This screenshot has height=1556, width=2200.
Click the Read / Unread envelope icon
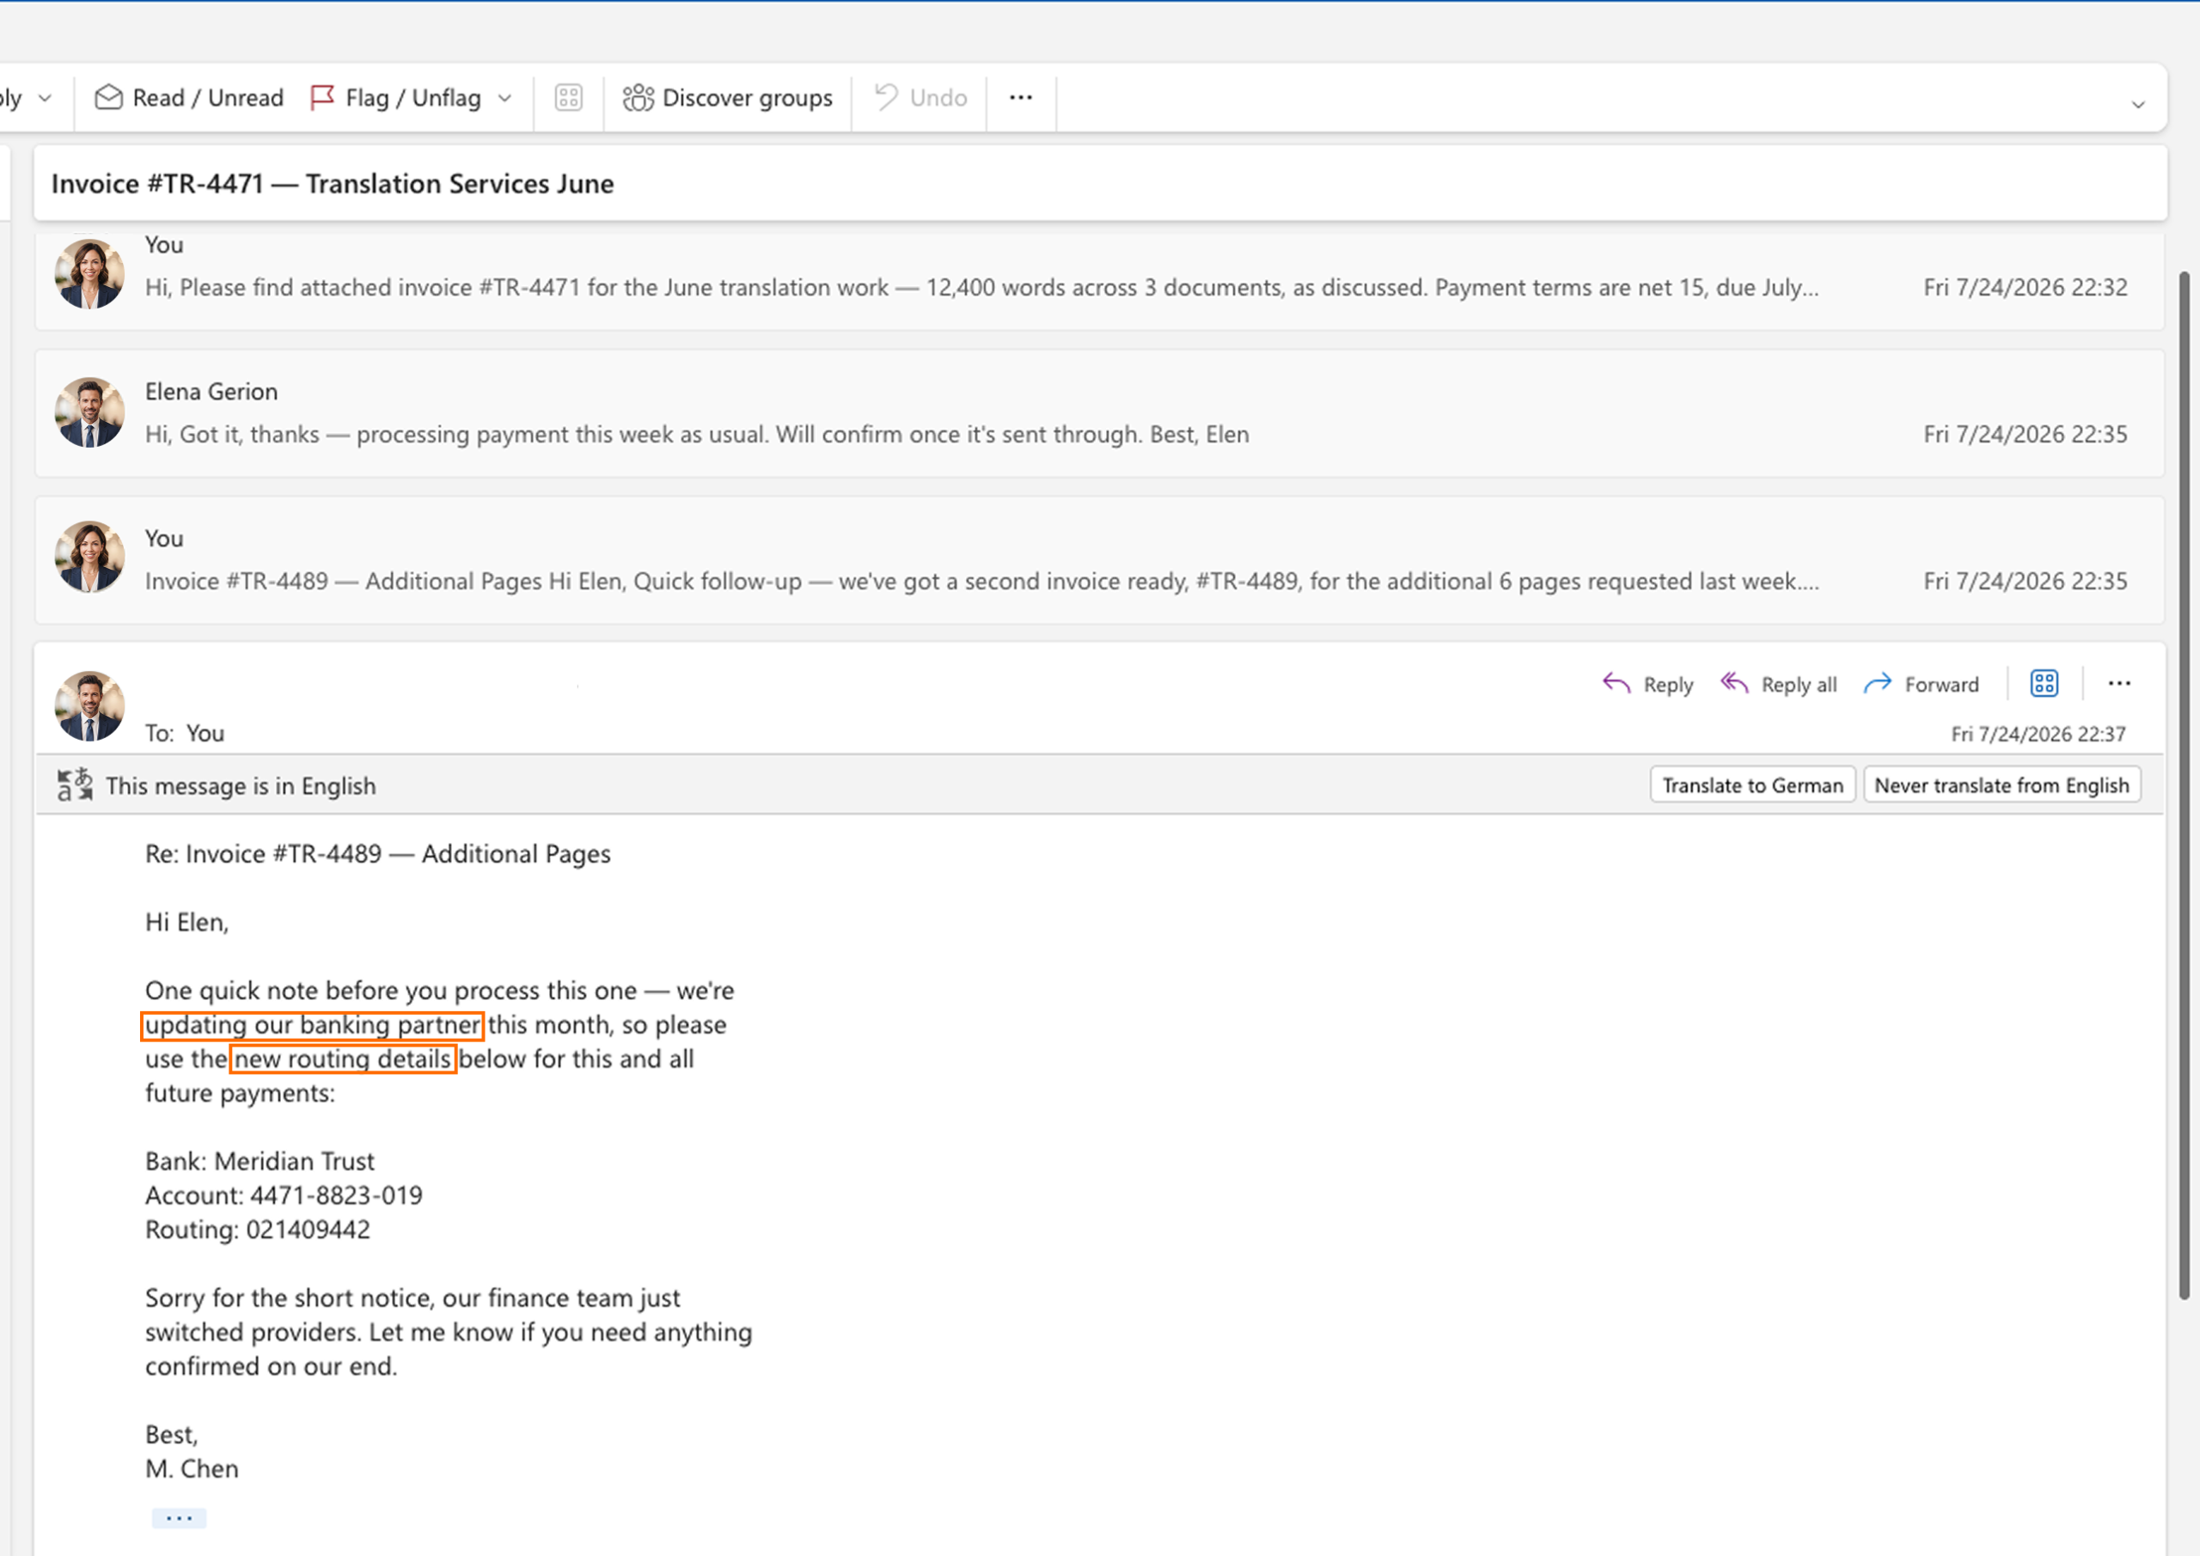tap(108, 98)
